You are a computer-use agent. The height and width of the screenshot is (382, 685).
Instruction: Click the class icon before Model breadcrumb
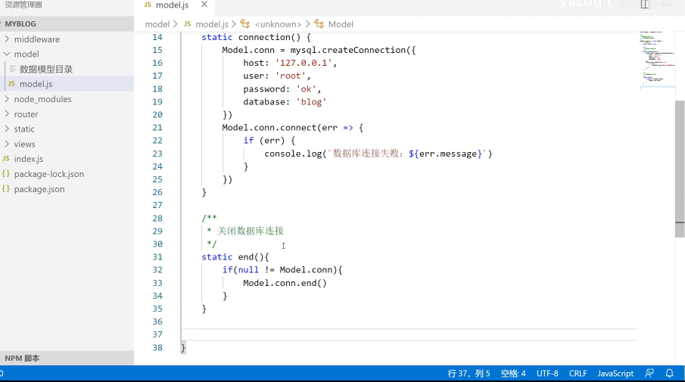click(x=319, y=24)
